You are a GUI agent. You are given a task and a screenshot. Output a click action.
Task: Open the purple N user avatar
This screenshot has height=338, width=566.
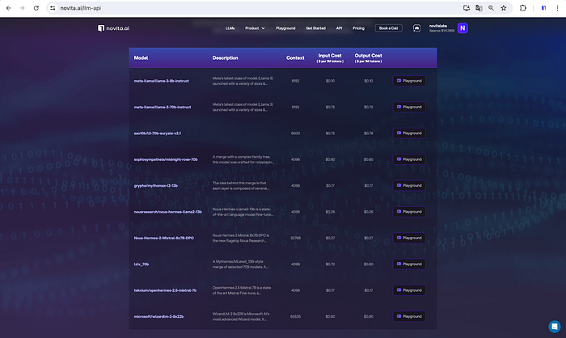(x=463, y=28)
